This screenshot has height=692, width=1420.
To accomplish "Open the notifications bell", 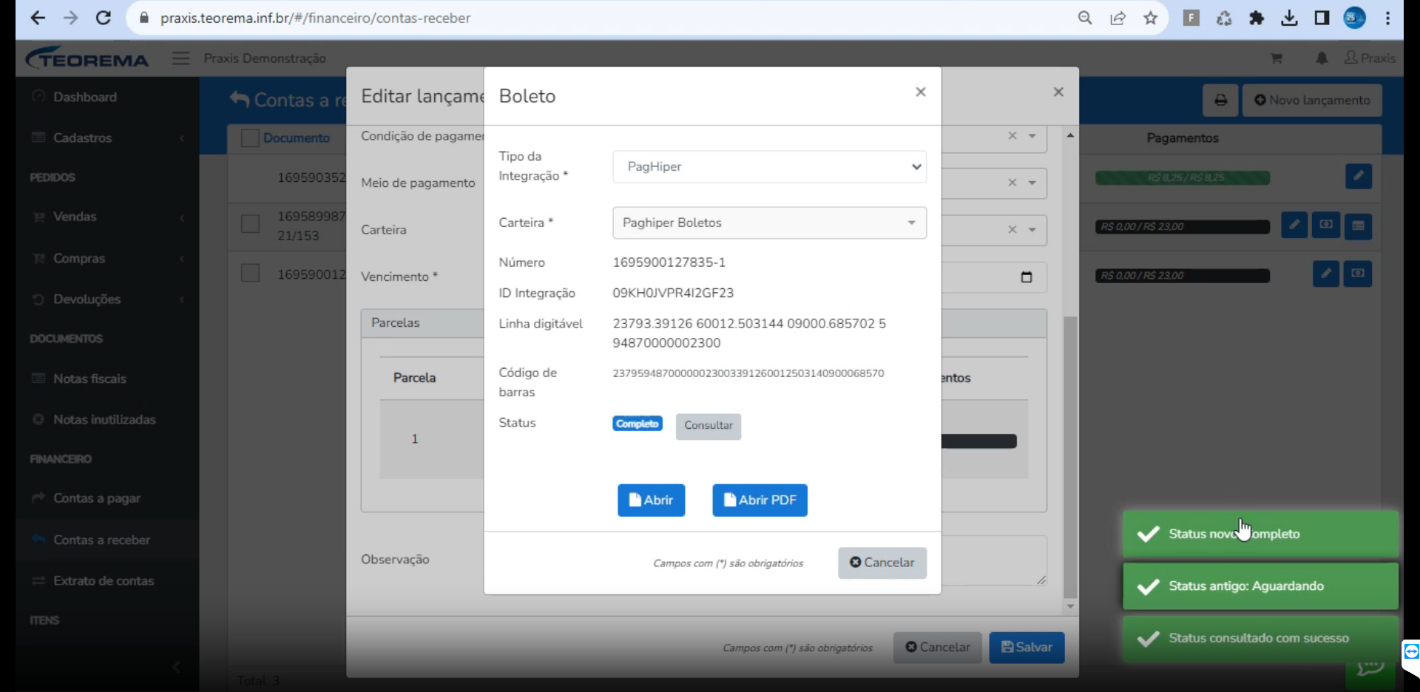I will [1322, 58].
